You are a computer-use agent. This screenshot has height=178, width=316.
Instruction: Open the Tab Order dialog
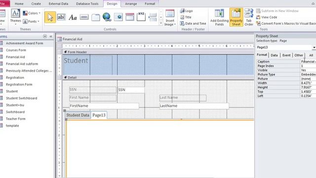(249, 17)
